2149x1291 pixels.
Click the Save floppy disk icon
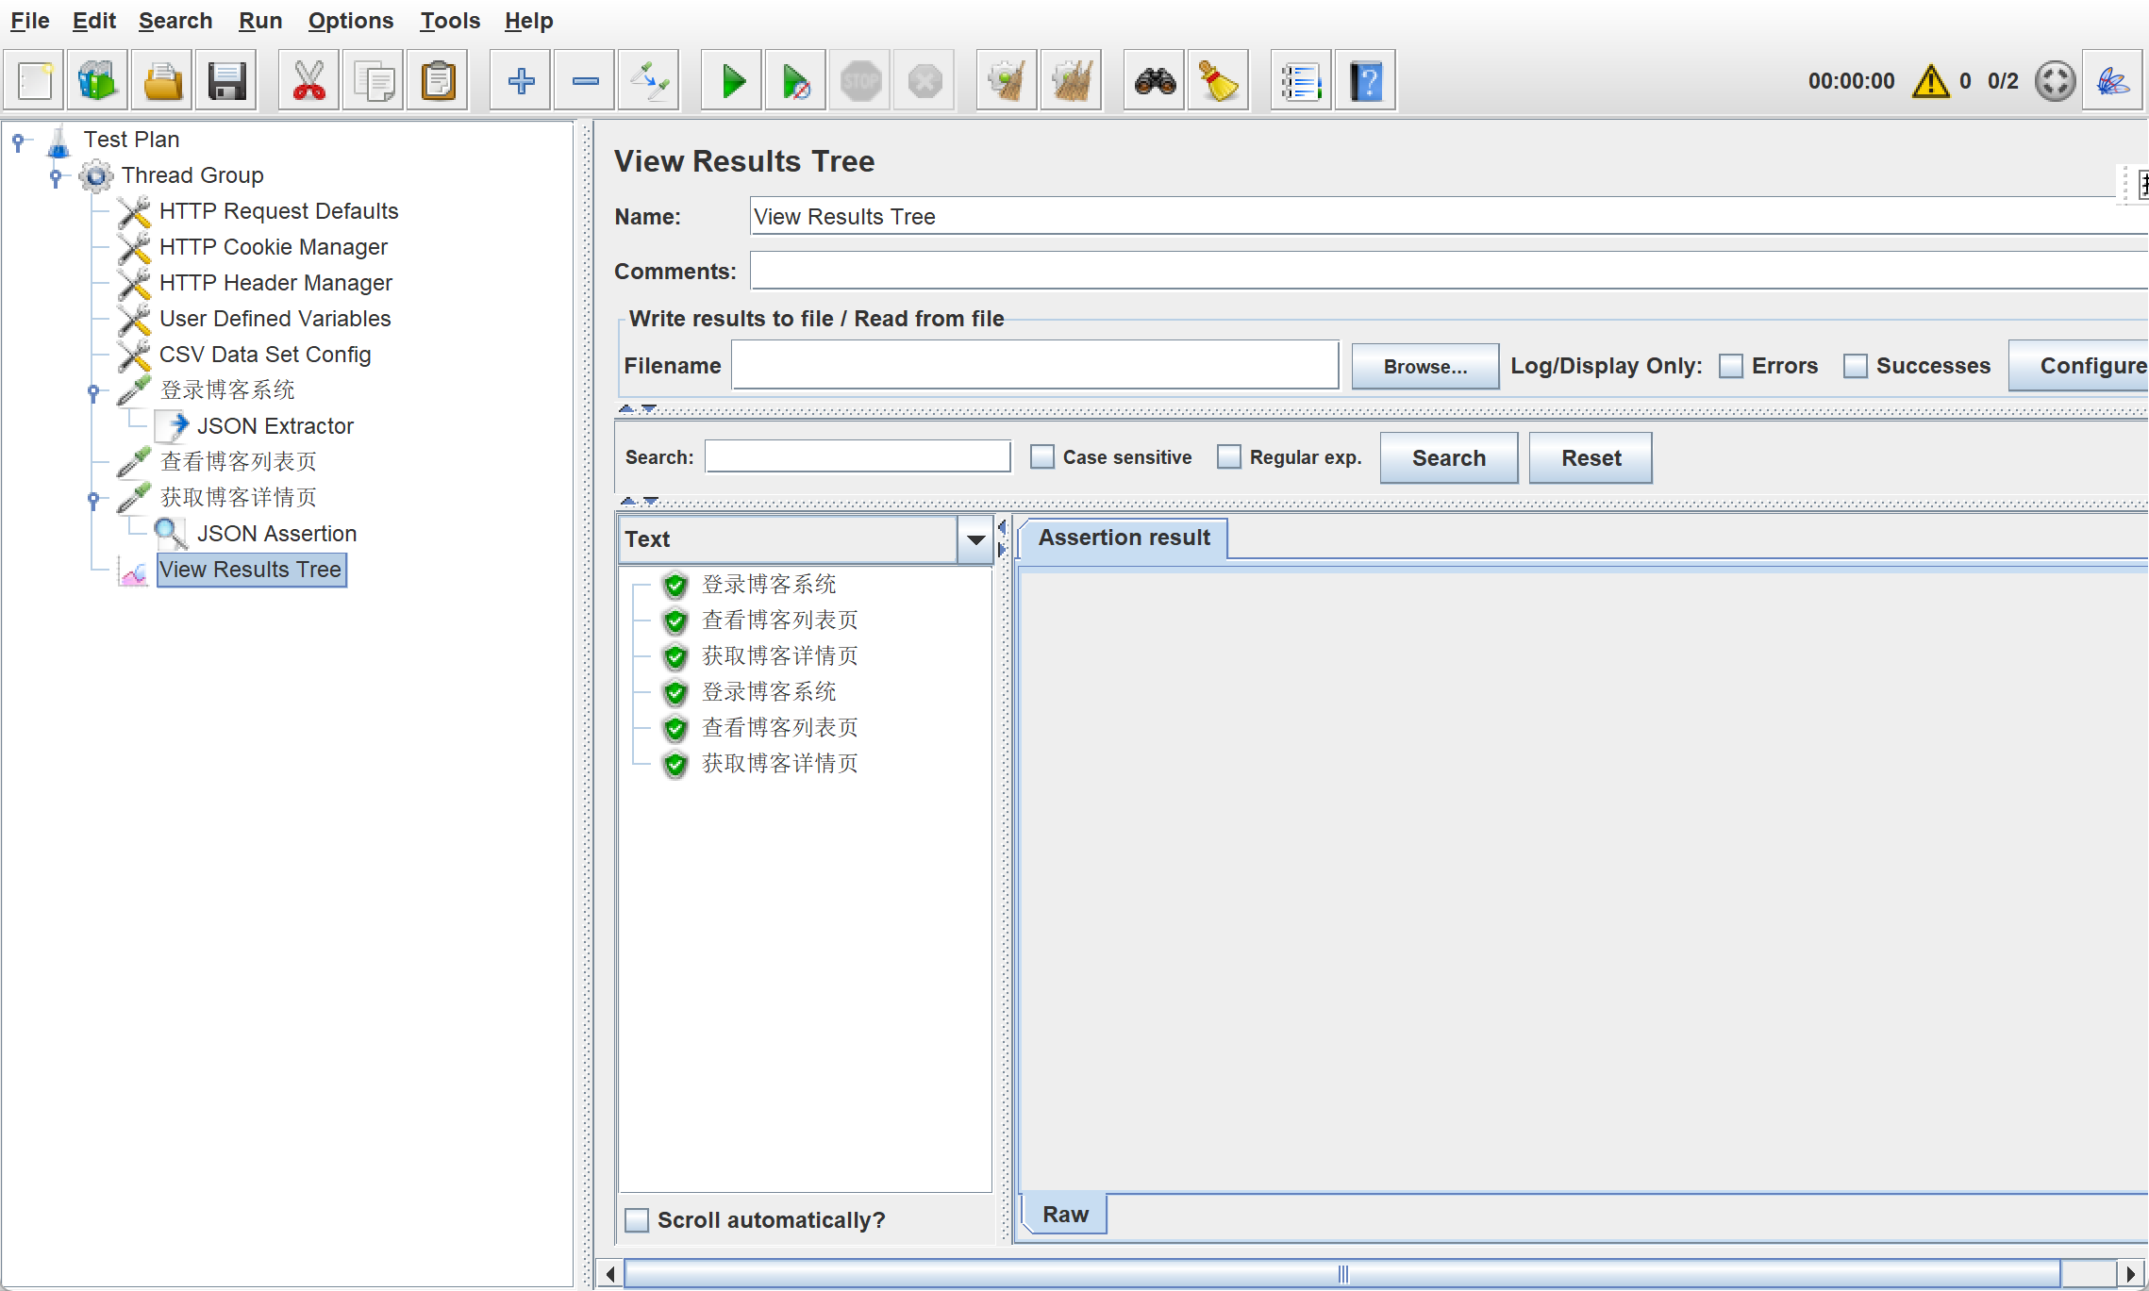coord(226,81)
